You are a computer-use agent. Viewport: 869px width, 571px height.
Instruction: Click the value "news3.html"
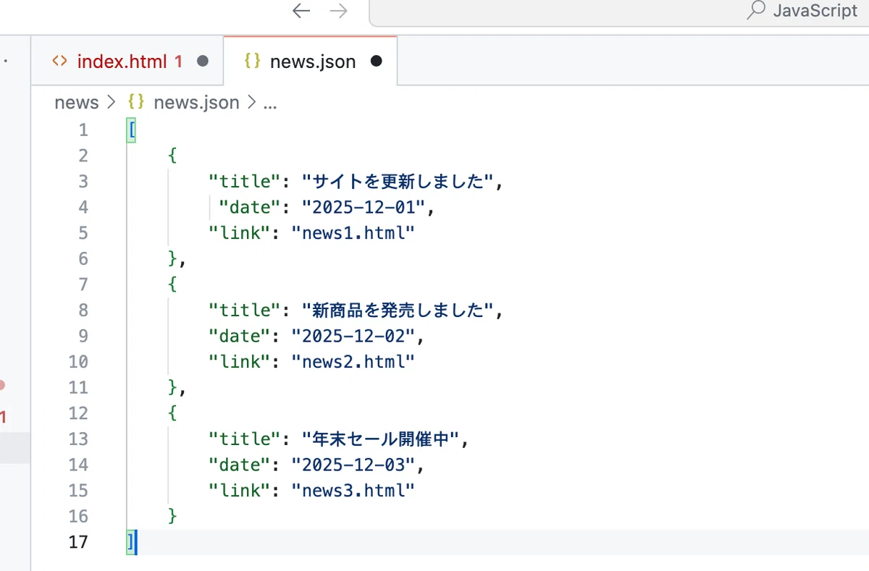(353, 491)
